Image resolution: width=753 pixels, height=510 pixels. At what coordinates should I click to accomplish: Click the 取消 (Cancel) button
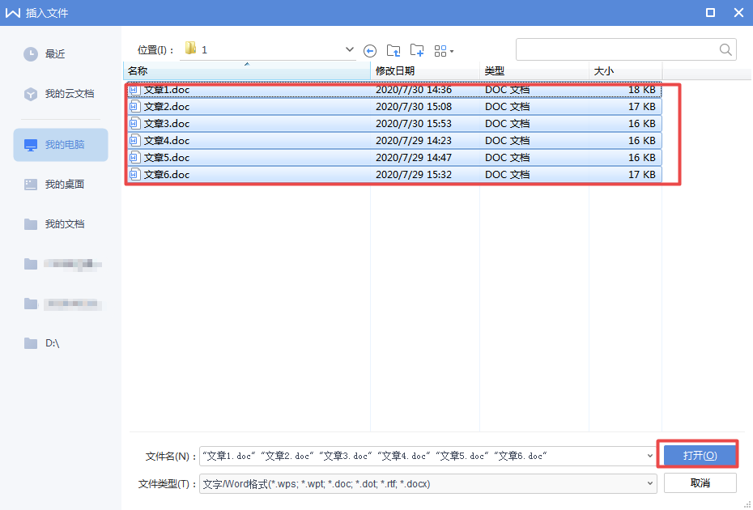coord(700,483)
